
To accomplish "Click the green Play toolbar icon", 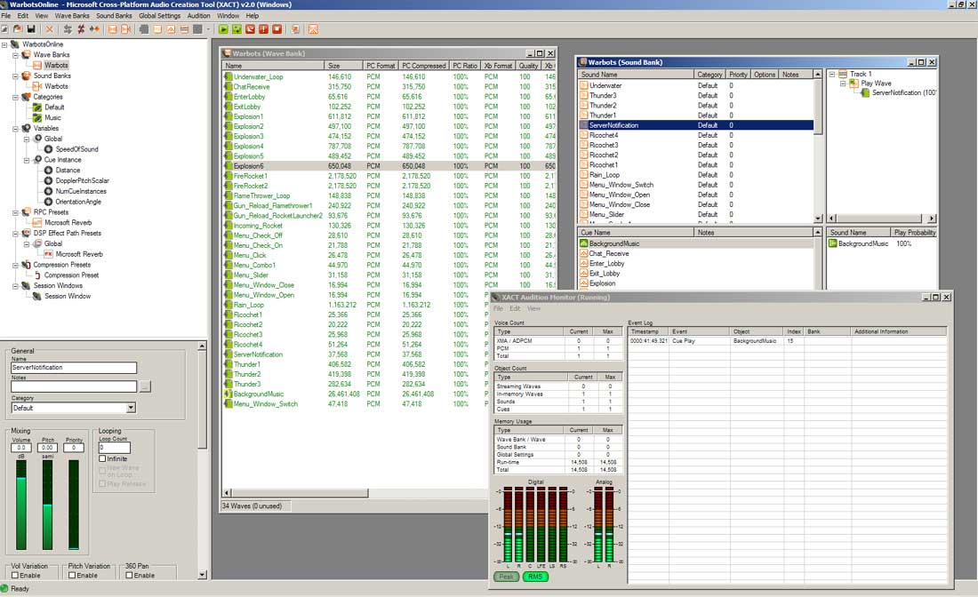I will (x=224, y=29).
